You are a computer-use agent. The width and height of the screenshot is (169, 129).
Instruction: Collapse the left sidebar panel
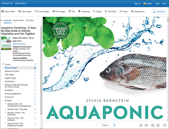click(1, 20)
